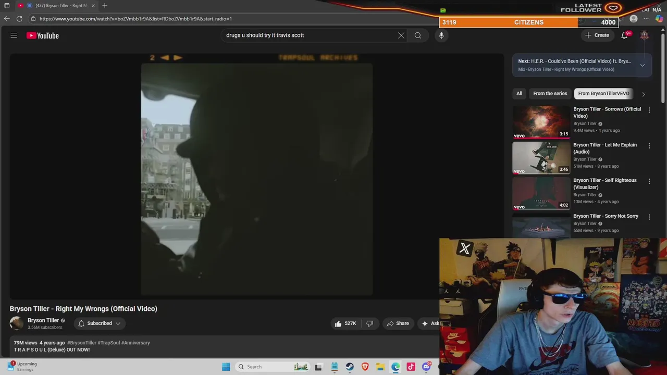Open Windows Start menu
This screenshot has height=375, width=667.
pyautogui.click(x=226, y=367)
